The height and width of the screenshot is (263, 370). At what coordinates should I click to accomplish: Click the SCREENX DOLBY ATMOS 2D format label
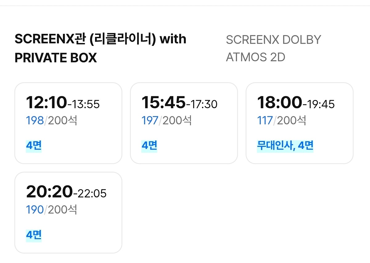pyautogui.click(x=273, y=48)
